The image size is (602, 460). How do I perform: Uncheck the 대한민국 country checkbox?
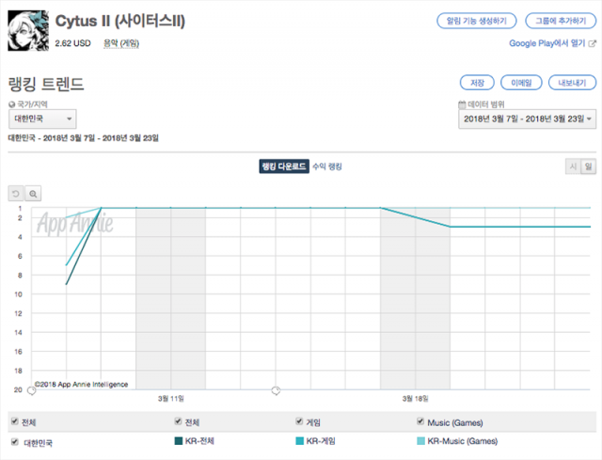pos(14,441)
